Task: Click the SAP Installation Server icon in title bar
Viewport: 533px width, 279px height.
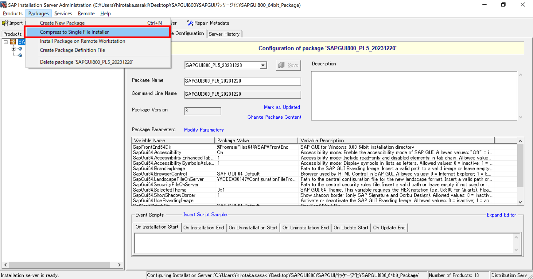Action: coord(4,5)
